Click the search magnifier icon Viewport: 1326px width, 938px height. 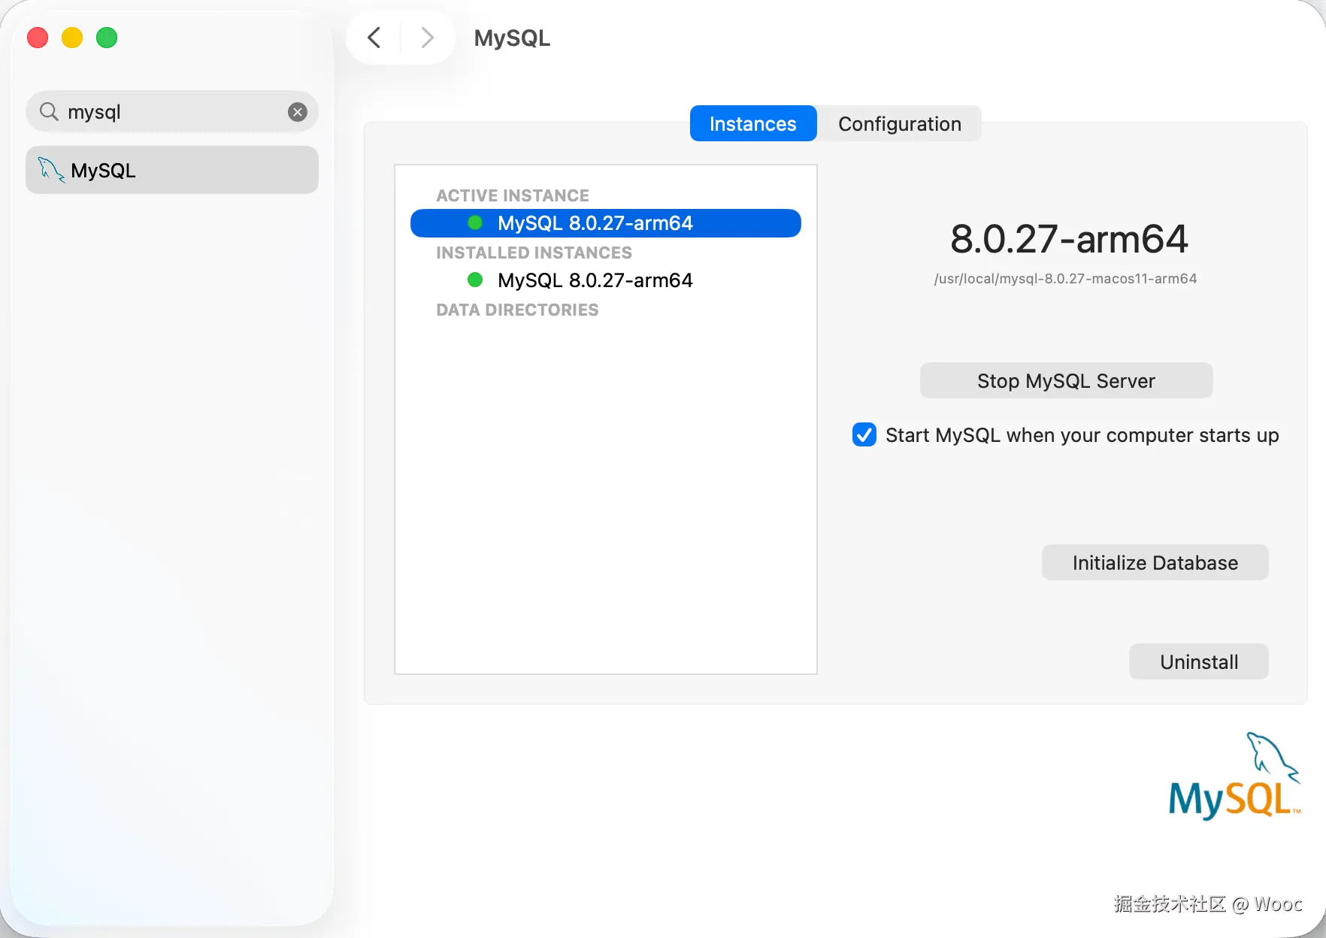pyautogui.click(x=49, y=112)
